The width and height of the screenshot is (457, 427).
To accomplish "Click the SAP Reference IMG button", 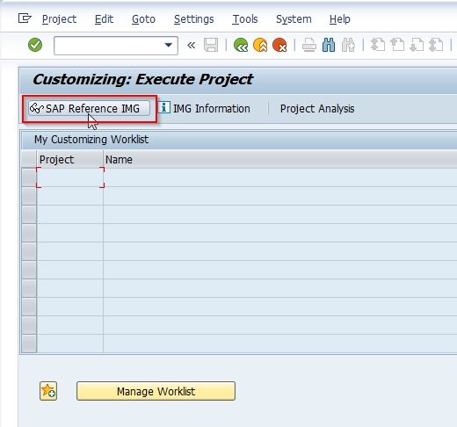I will [x=89, y=108].
